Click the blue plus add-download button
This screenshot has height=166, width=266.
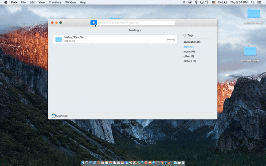(94, 23)
